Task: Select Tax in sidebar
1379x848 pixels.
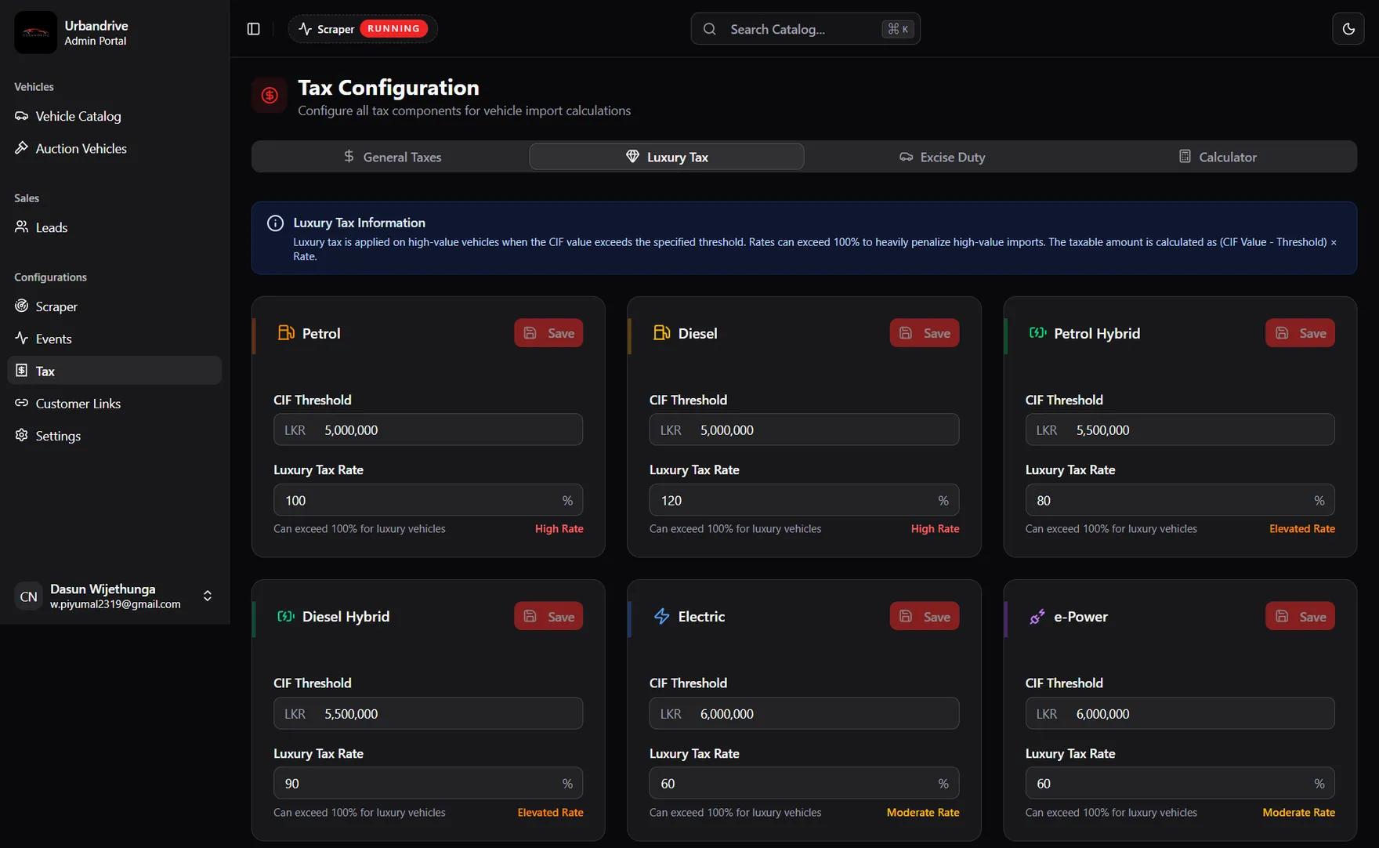Action: pos(114,371)
